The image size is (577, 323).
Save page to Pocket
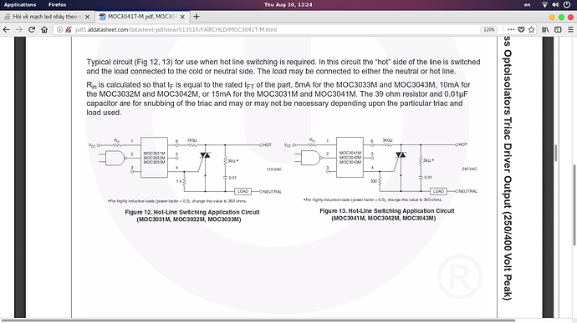click(521, 30)
